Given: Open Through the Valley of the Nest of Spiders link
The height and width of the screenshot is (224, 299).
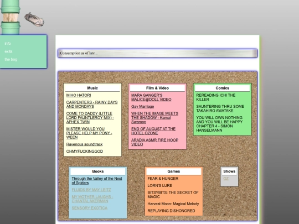Looking at the screenshot, I should pos(97,180).
